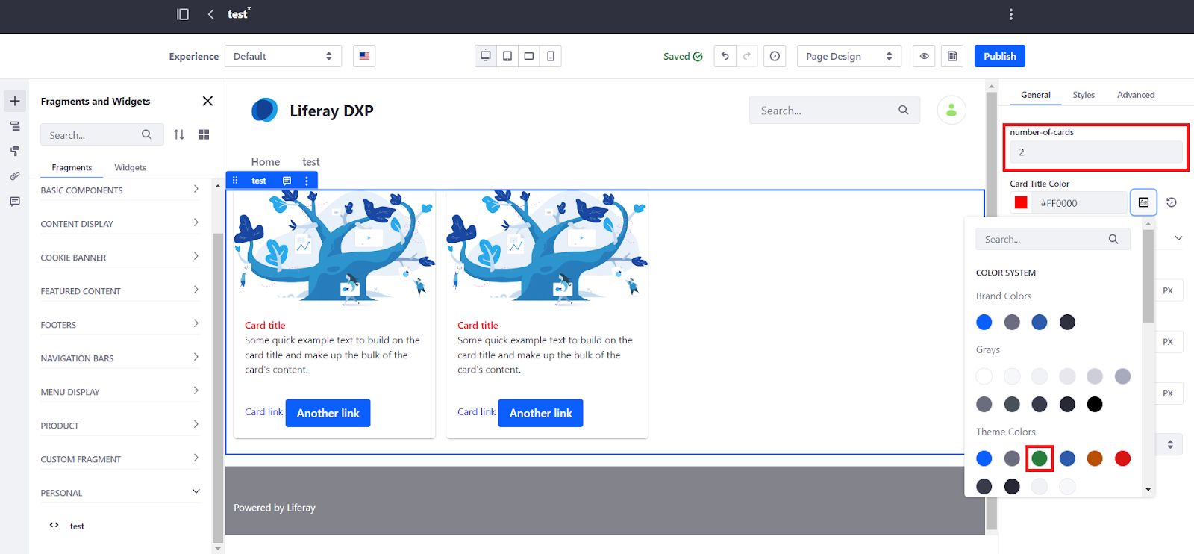Collapse PERSONAL section
The width and height of the screenshot is (1194, 554).
(x=120, y=492)
